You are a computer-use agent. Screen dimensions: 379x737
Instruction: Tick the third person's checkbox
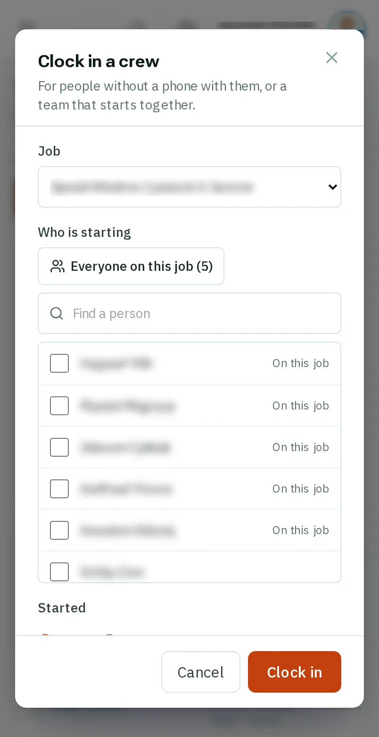tap(59, 447)
